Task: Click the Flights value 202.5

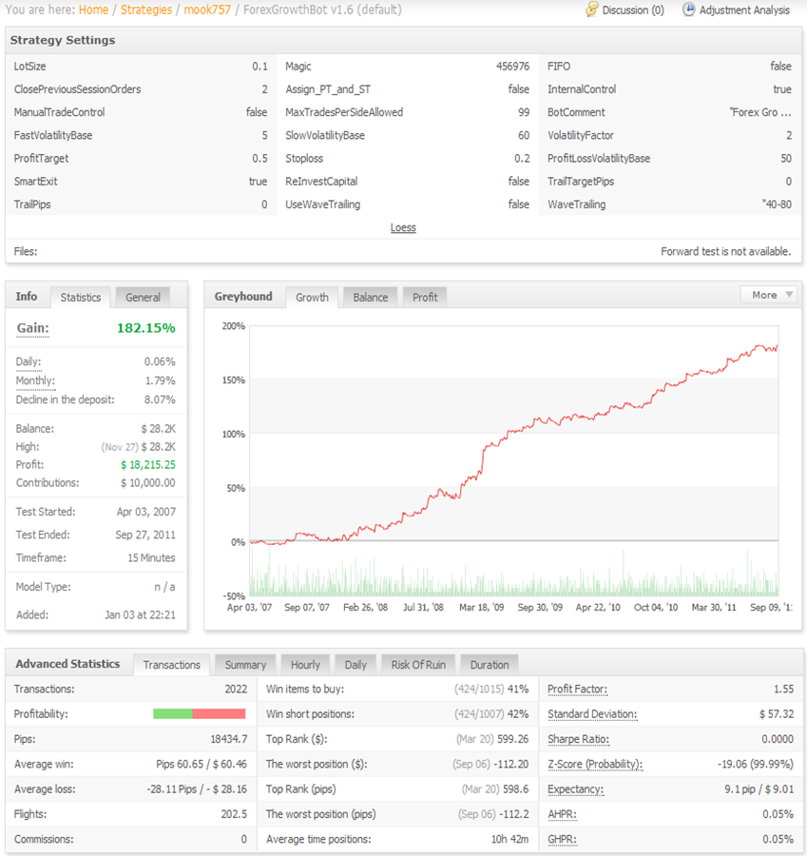Action: (x=234, y=814)
